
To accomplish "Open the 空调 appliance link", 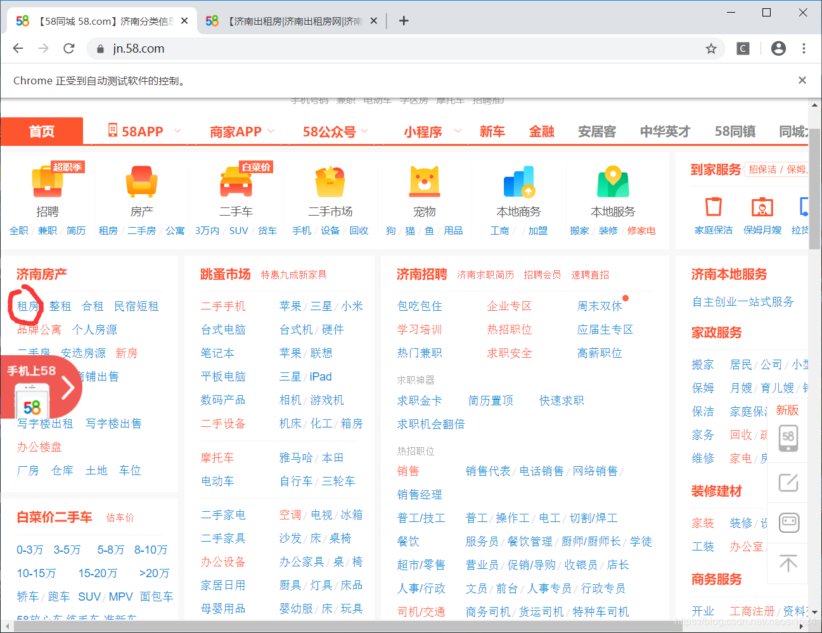I will point(290,515).
